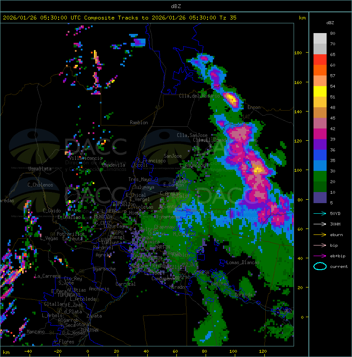Click the 'Mirador' place label

179,287
